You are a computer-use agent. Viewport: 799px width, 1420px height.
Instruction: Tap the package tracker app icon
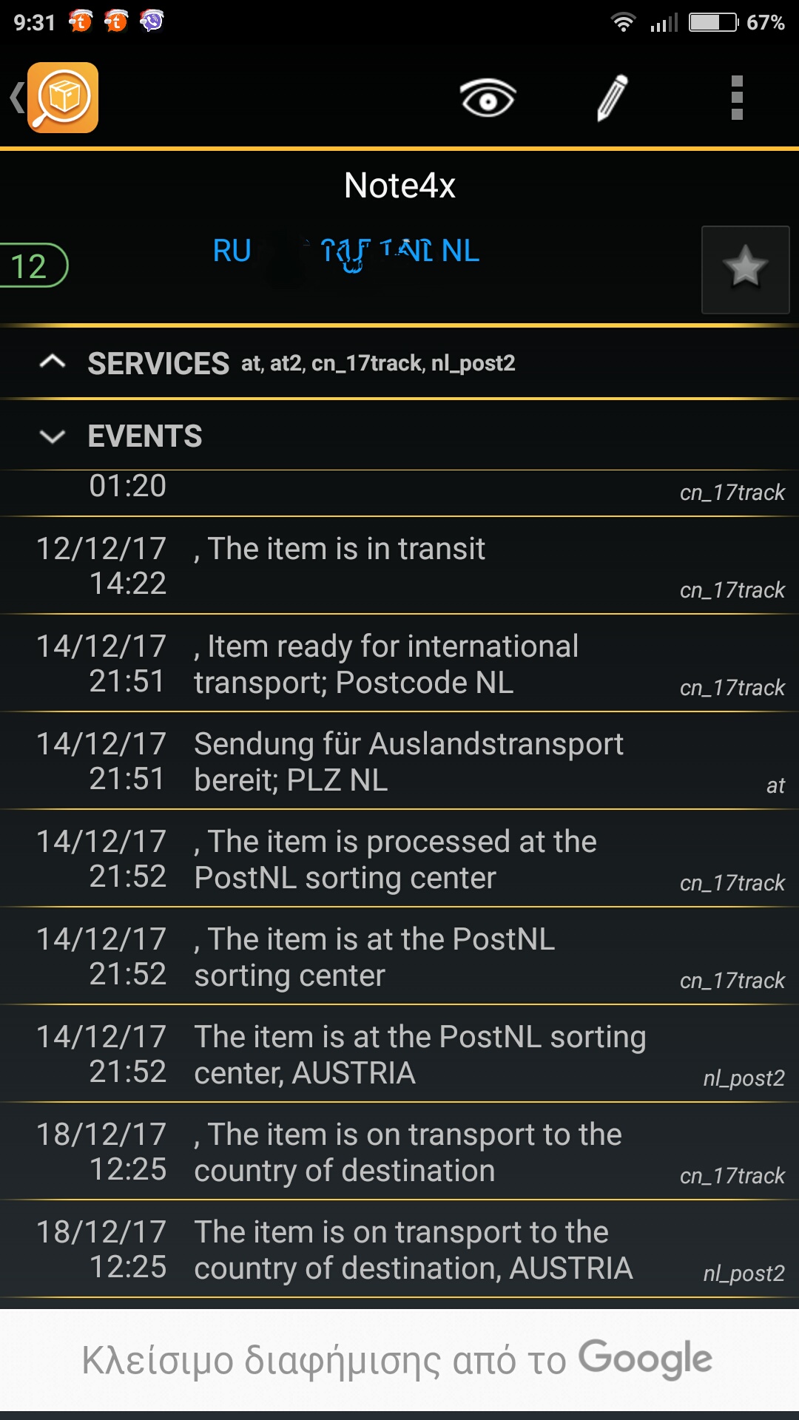click(63, 98)
